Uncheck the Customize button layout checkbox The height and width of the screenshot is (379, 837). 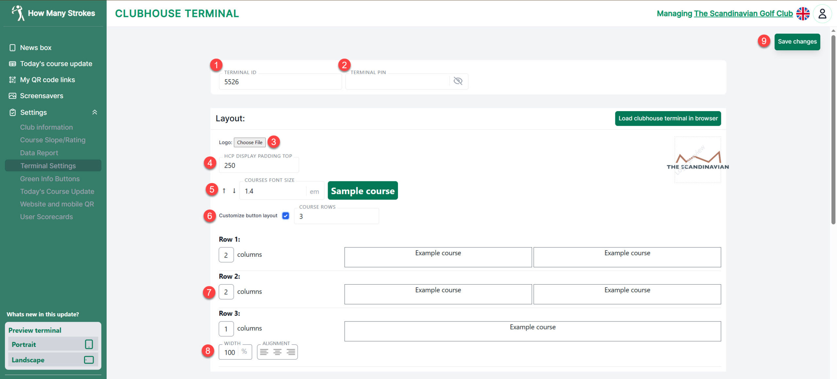click(285, 216)
